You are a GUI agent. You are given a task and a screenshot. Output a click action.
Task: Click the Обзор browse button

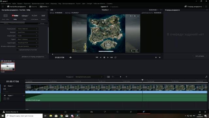point(42,23)
